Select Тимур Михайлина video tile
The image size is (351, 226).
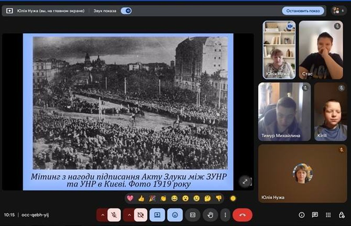click(284, 112)
